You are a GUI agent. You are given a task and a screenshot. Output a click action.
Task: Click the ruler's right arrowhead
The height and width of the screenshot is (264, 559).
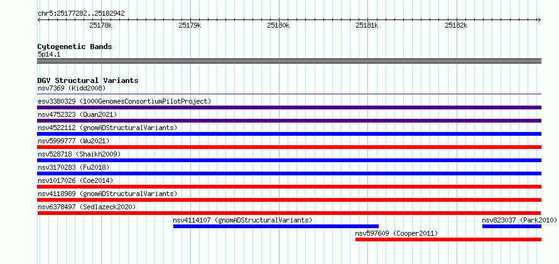click(x=540, y=19)
